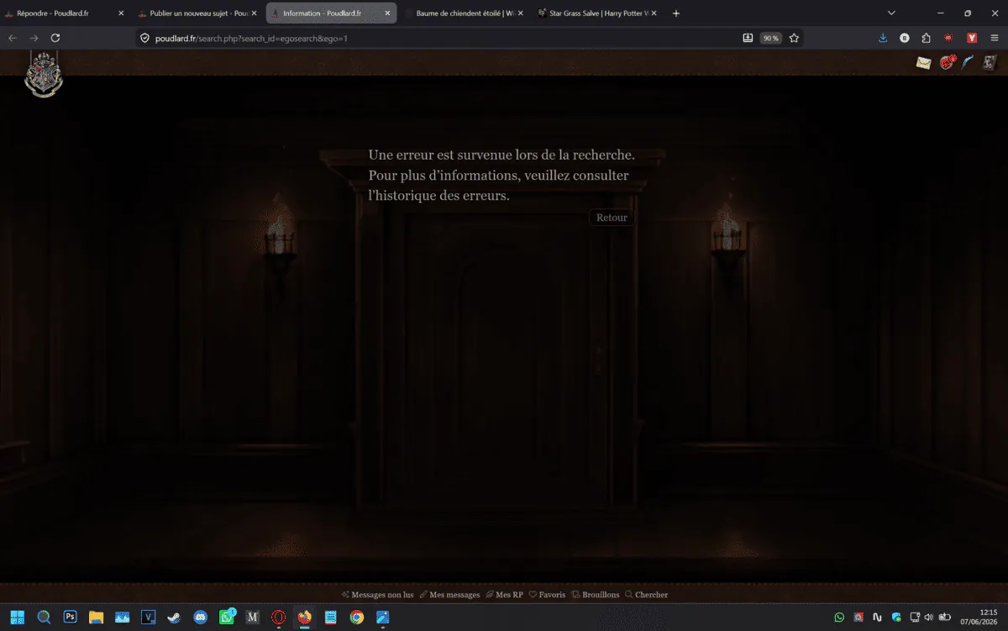Click the round B extension icon
Screen dimensions: 1008x631
click(x=905, y=38)
